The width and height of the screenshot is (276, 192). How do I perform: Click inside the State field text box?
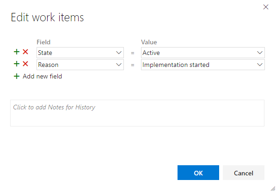point(76,53)
